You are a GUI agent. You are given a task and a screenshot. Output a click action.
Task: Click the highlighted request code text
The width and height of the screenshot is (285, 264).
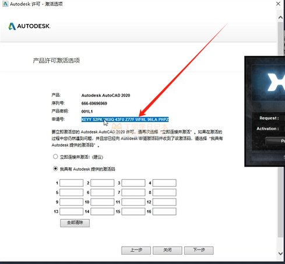125,119
